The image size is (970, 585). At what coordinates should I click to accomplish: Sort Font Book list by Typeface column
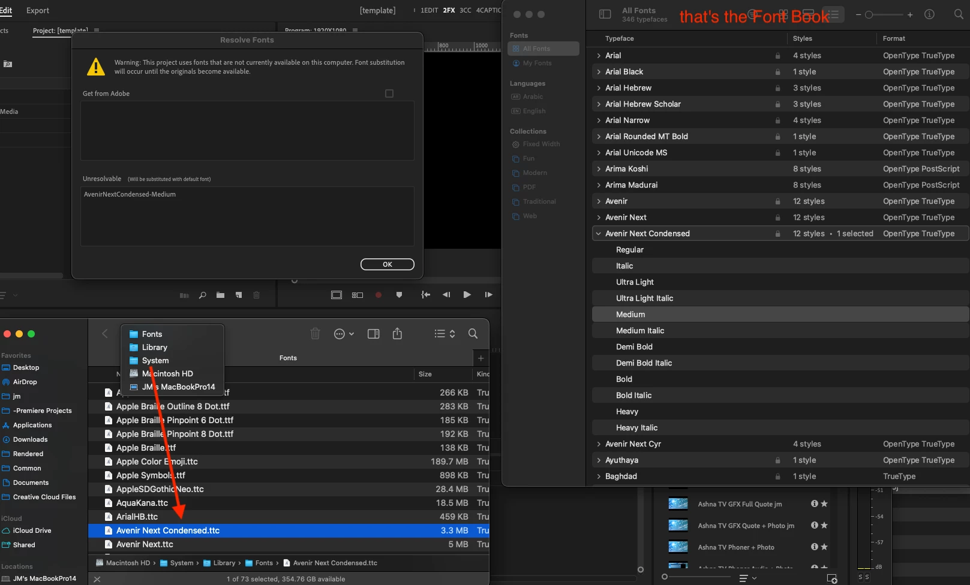pyautogui.click(x=620, y=38)
